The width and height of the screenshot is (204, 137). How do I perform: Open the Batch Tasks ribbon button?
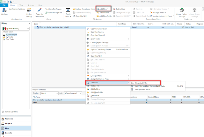[x=68, y=13]
